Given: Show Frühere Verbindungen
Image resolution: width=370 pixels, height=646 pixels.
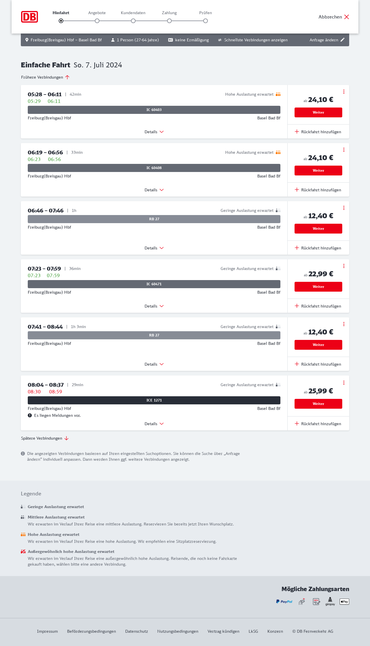Looking at the screenshot, I should [x=45, y=77].
